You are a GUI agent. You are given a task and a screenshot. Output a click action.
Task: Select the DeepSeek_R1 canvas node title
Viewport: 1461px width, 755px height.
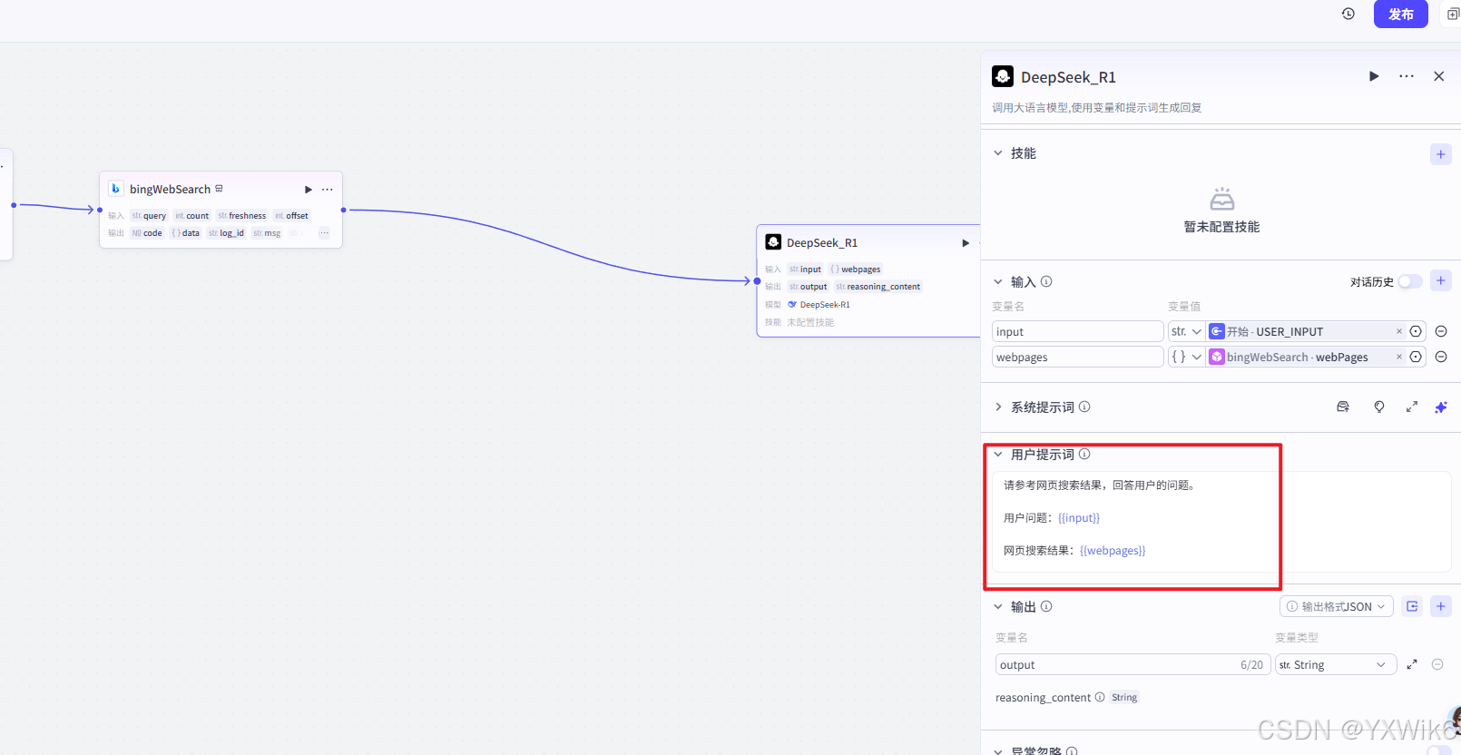click(x=822, y=242)
